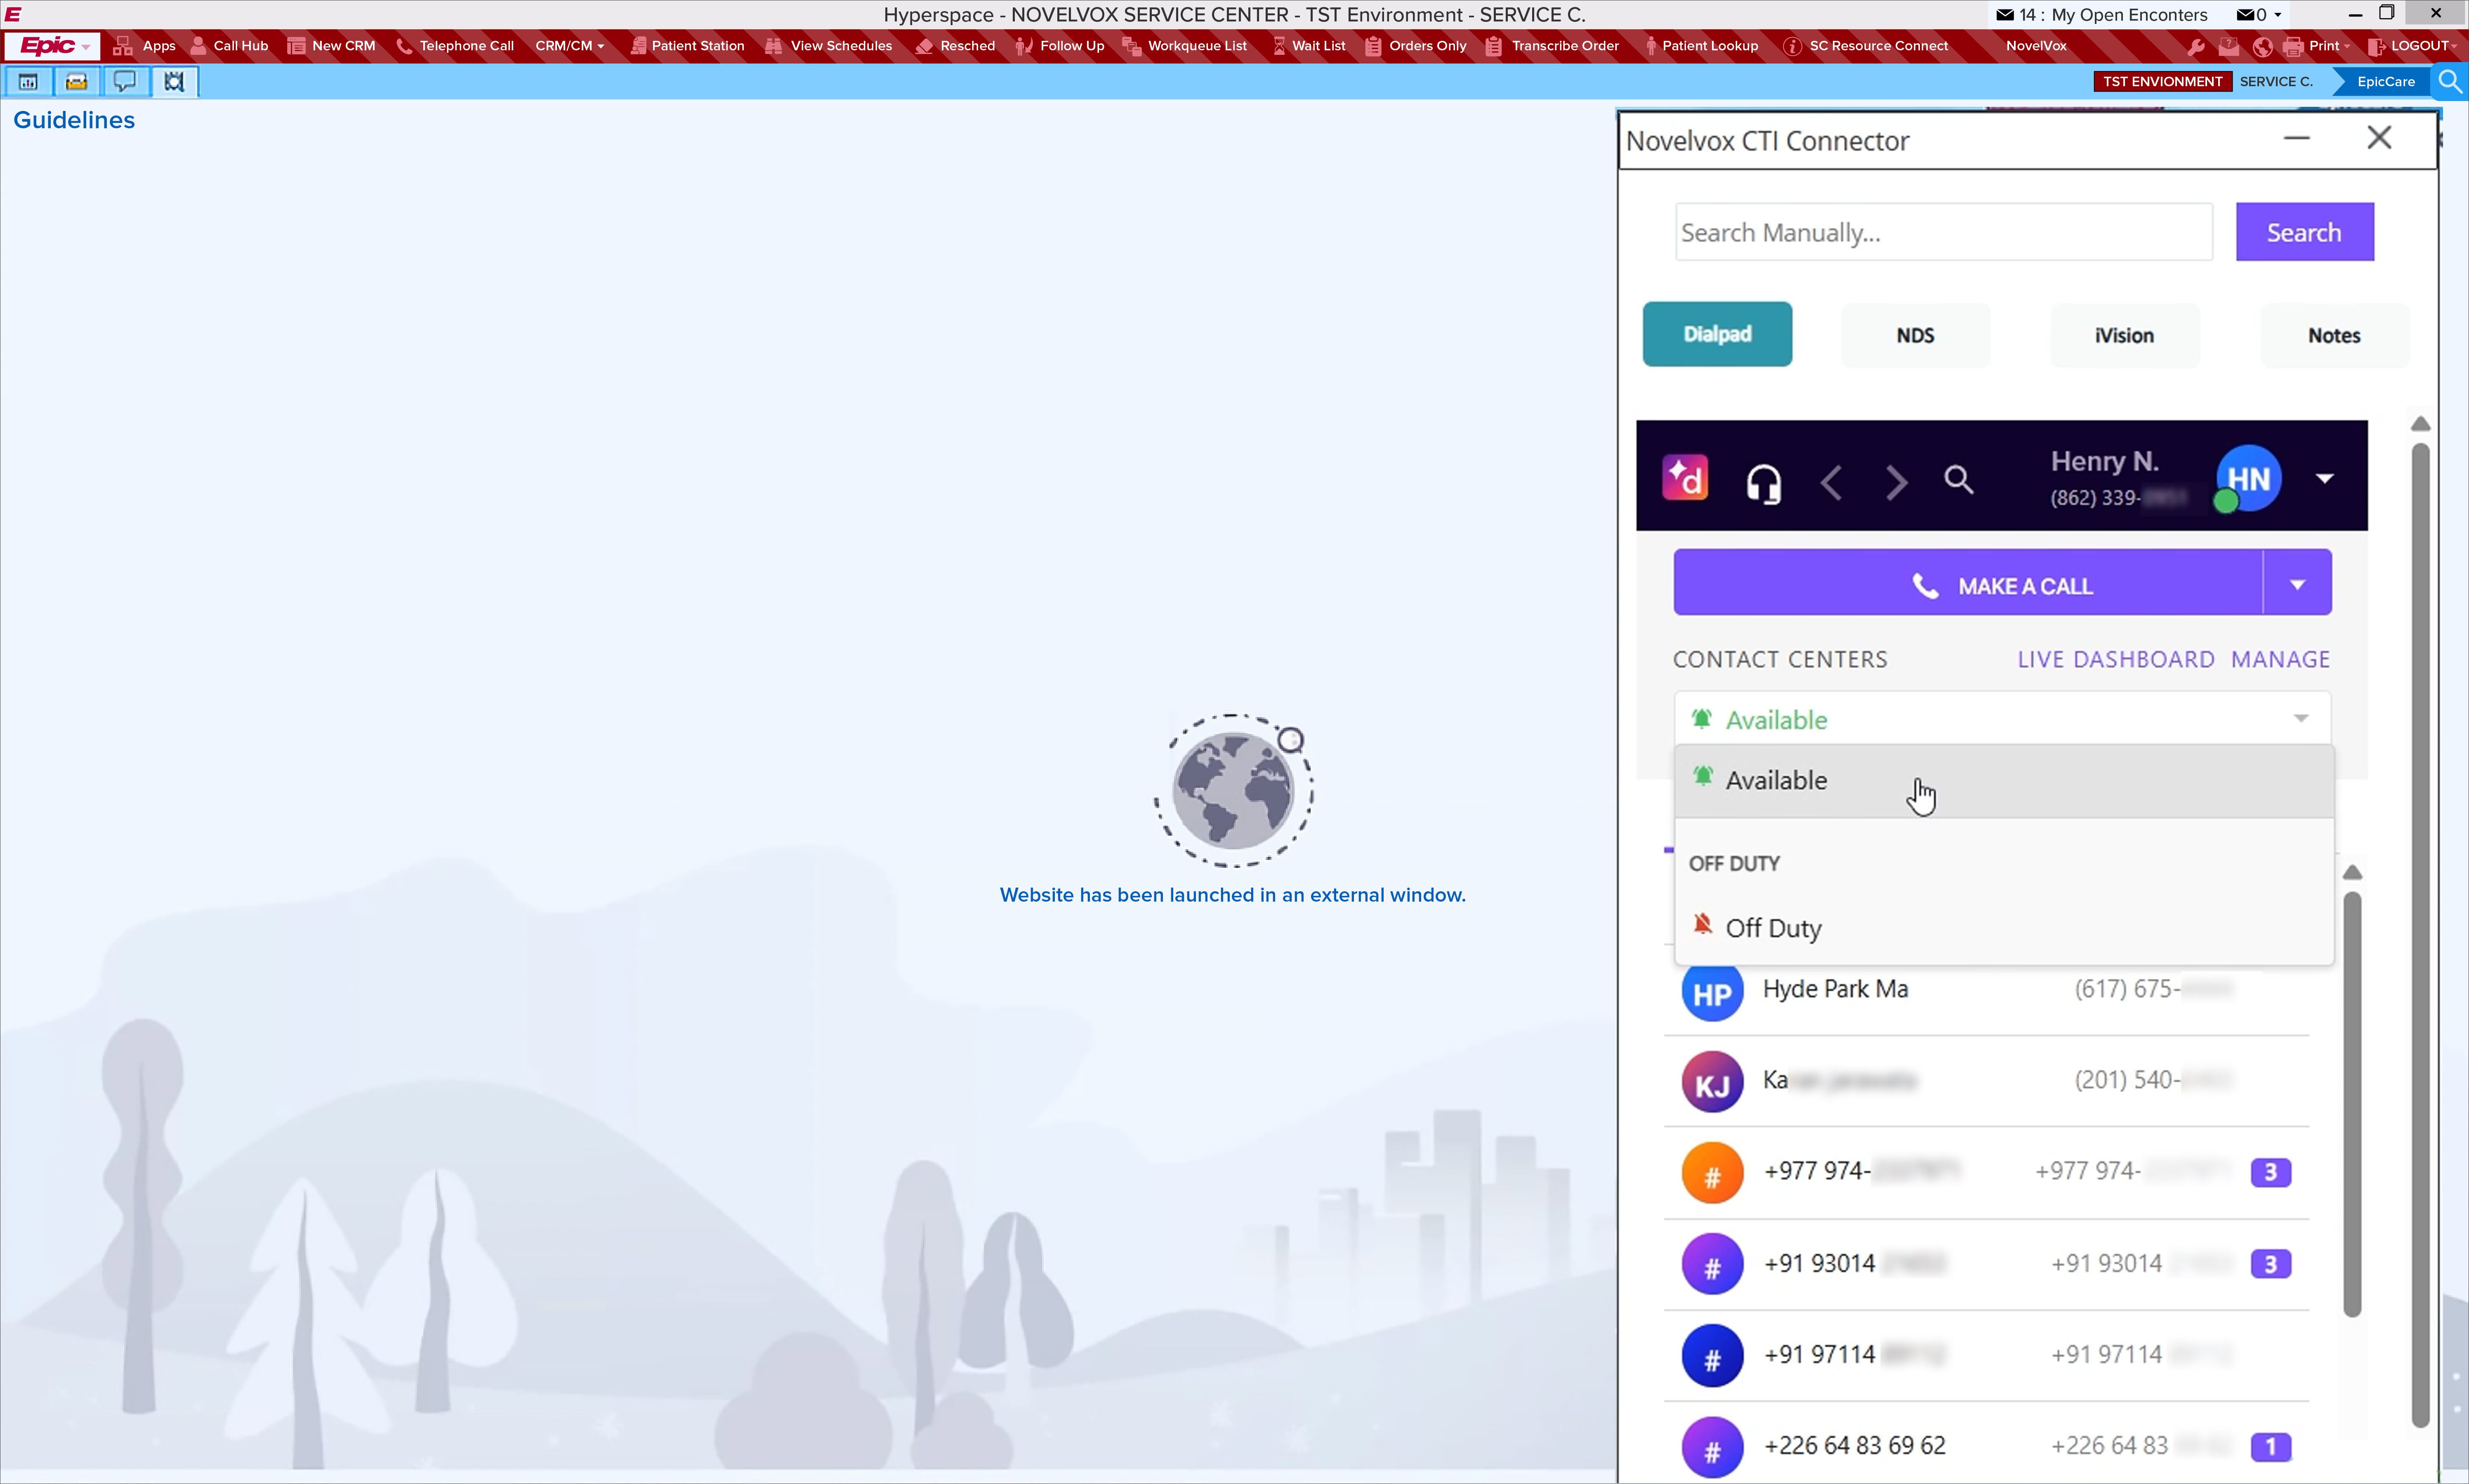Click the Dialpad magnifier search icon
The height and width of the screenshot is (1484, 2469).
tap(1958, 481)
